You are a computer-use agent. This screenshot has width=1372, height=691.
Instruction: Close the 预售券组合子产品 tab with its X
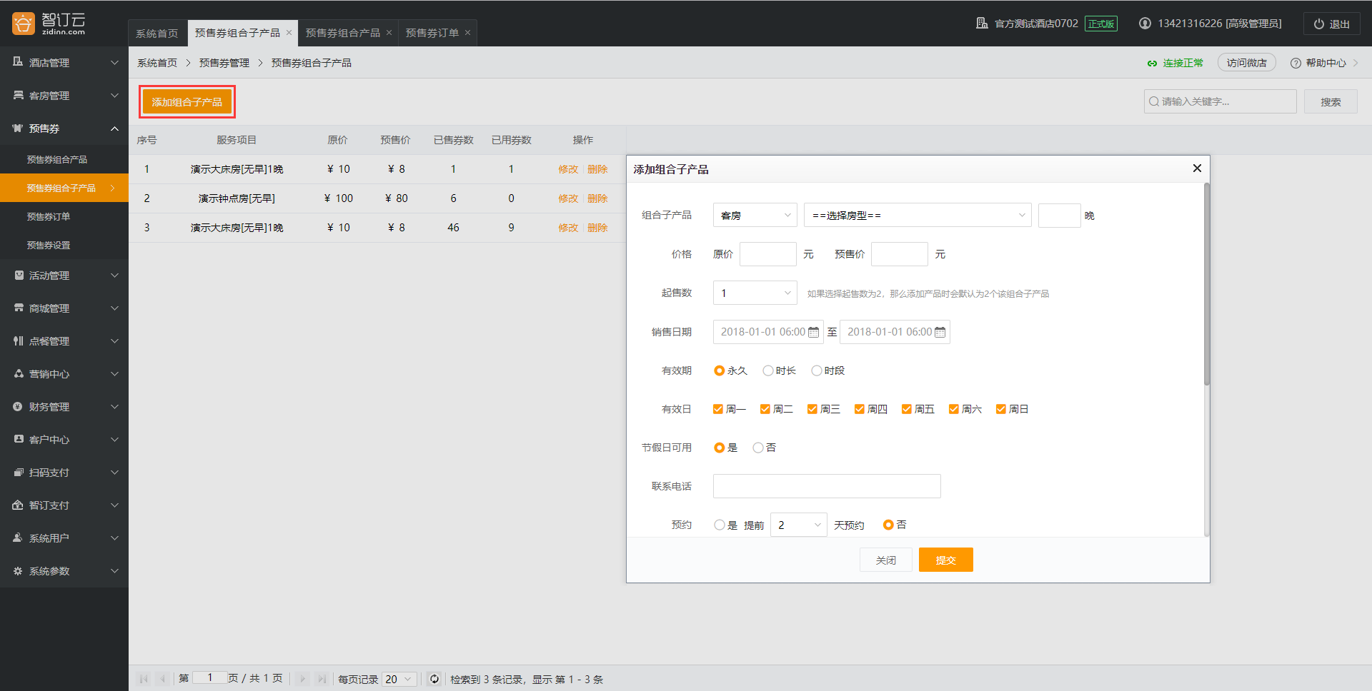point(289,33)
